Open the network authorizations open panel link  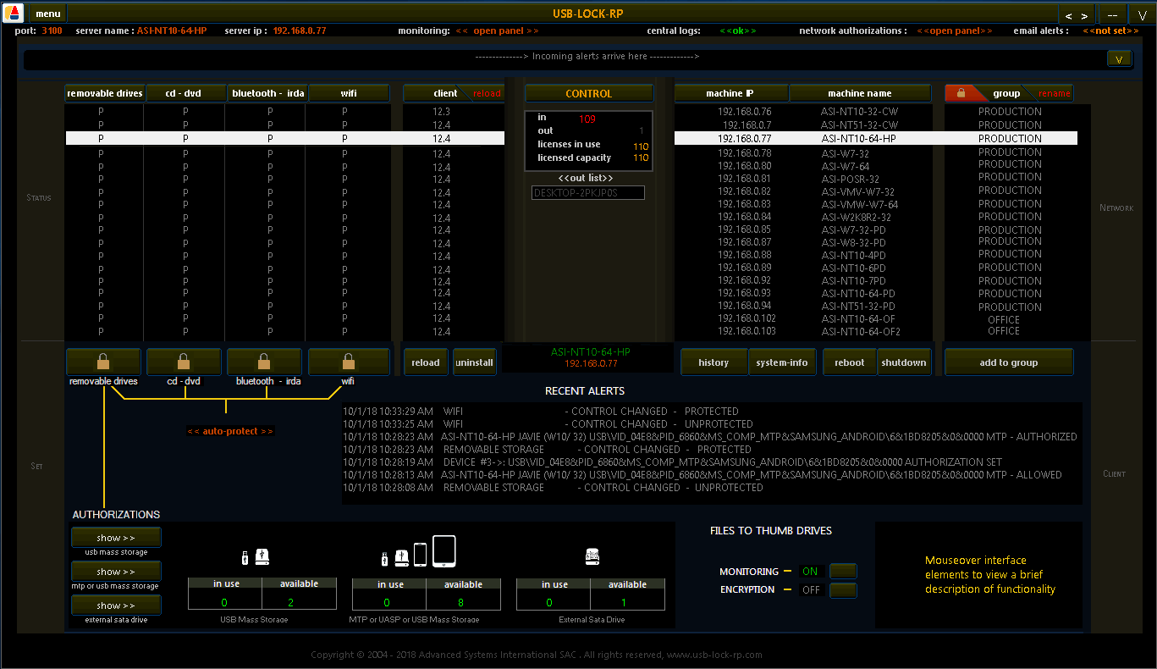click(953, 30)
